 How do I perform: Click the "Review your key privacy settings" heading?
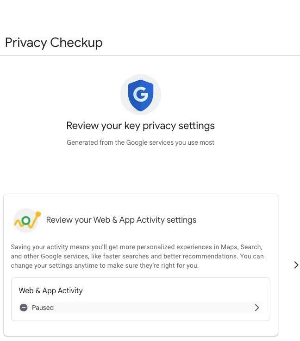tap(140, 125)
